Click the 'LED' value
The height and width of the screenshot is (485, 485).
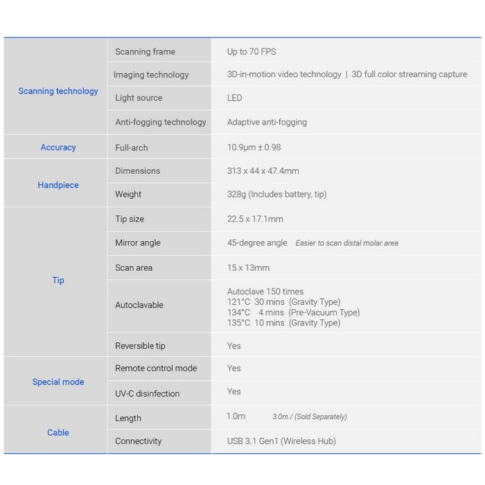tap(234, 98)
